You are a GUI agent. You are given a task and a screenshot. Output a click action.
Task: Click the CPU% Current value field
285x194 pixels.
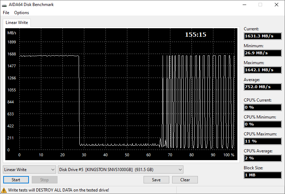tap(263, 107)
